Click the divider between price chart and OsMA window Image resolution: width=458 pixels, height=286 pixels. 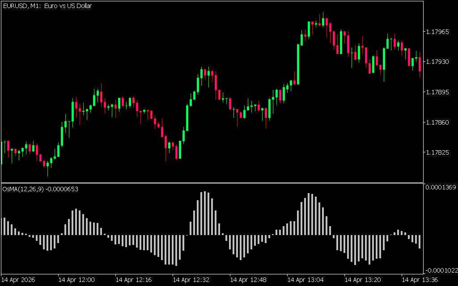(212, 183)
